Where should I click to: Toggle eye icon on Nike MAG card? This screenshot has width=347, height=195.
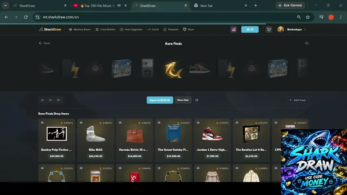click(x=81, y=122)
